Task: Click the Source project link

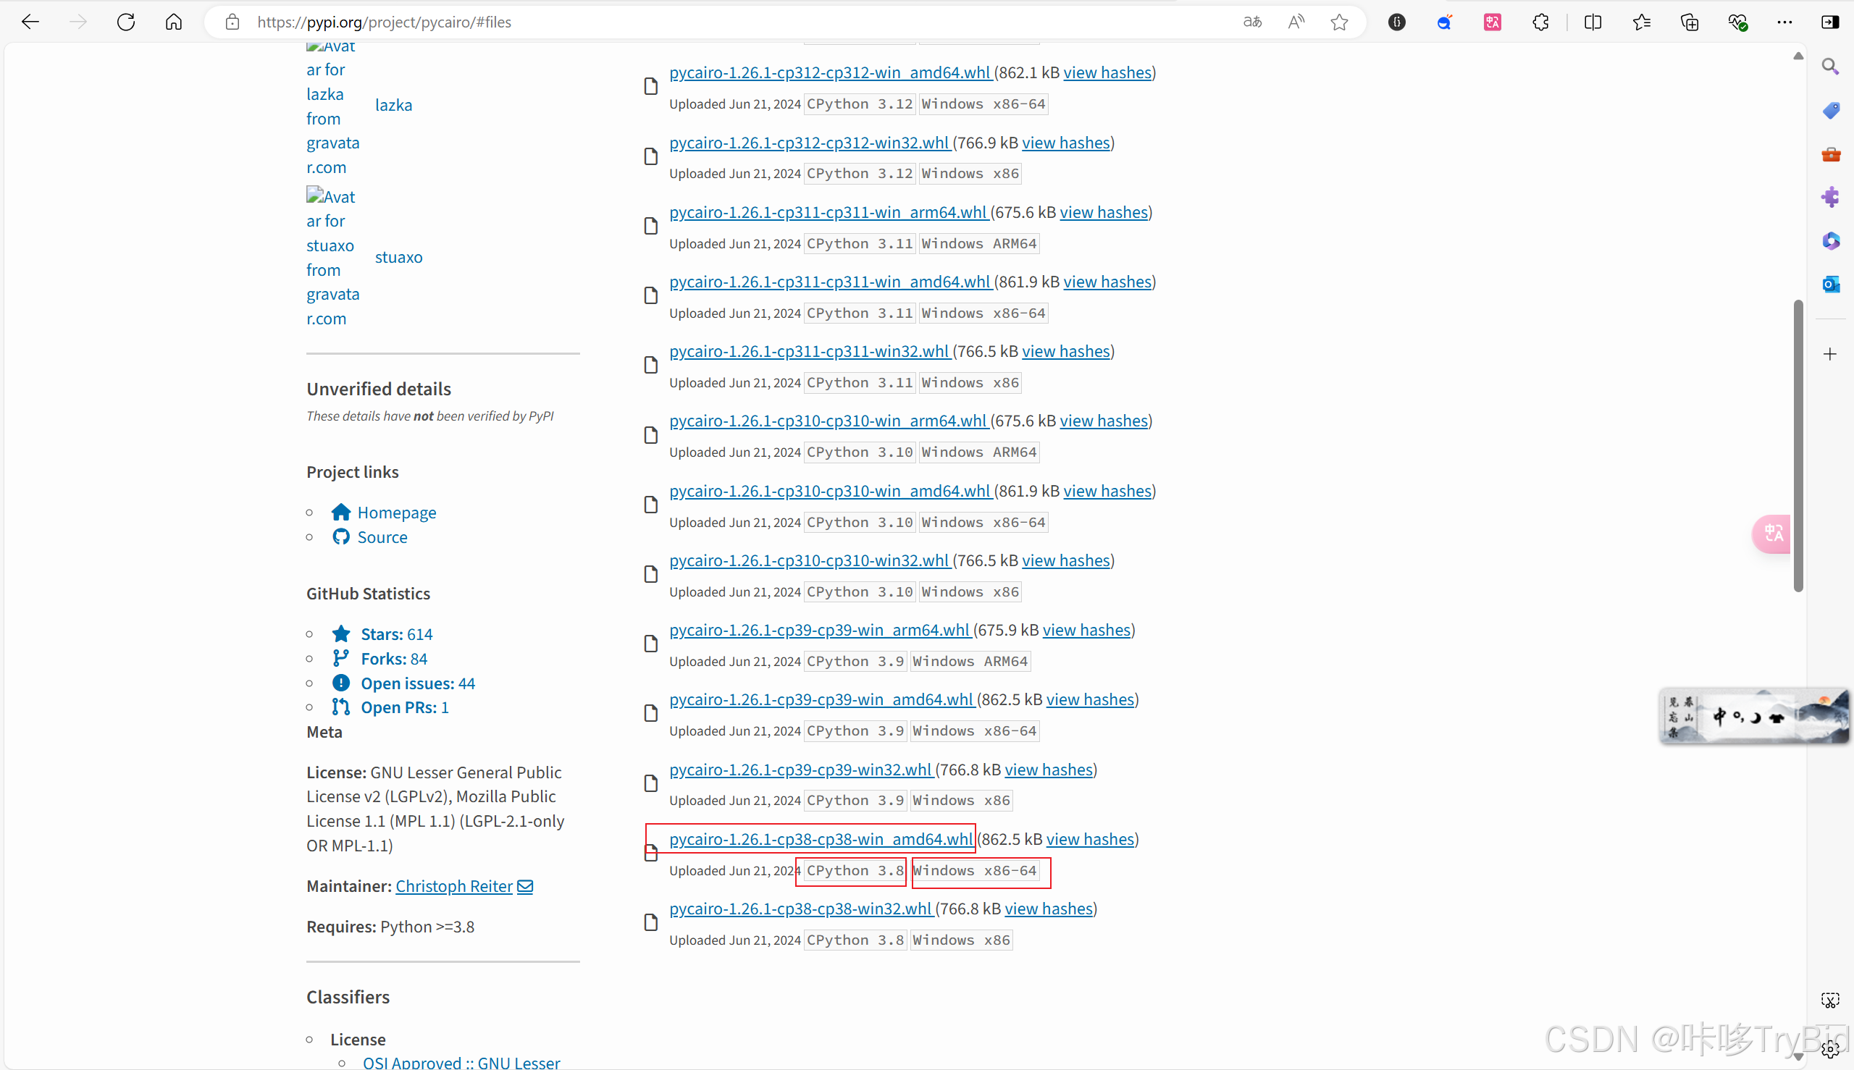Action: pos(382,536)
